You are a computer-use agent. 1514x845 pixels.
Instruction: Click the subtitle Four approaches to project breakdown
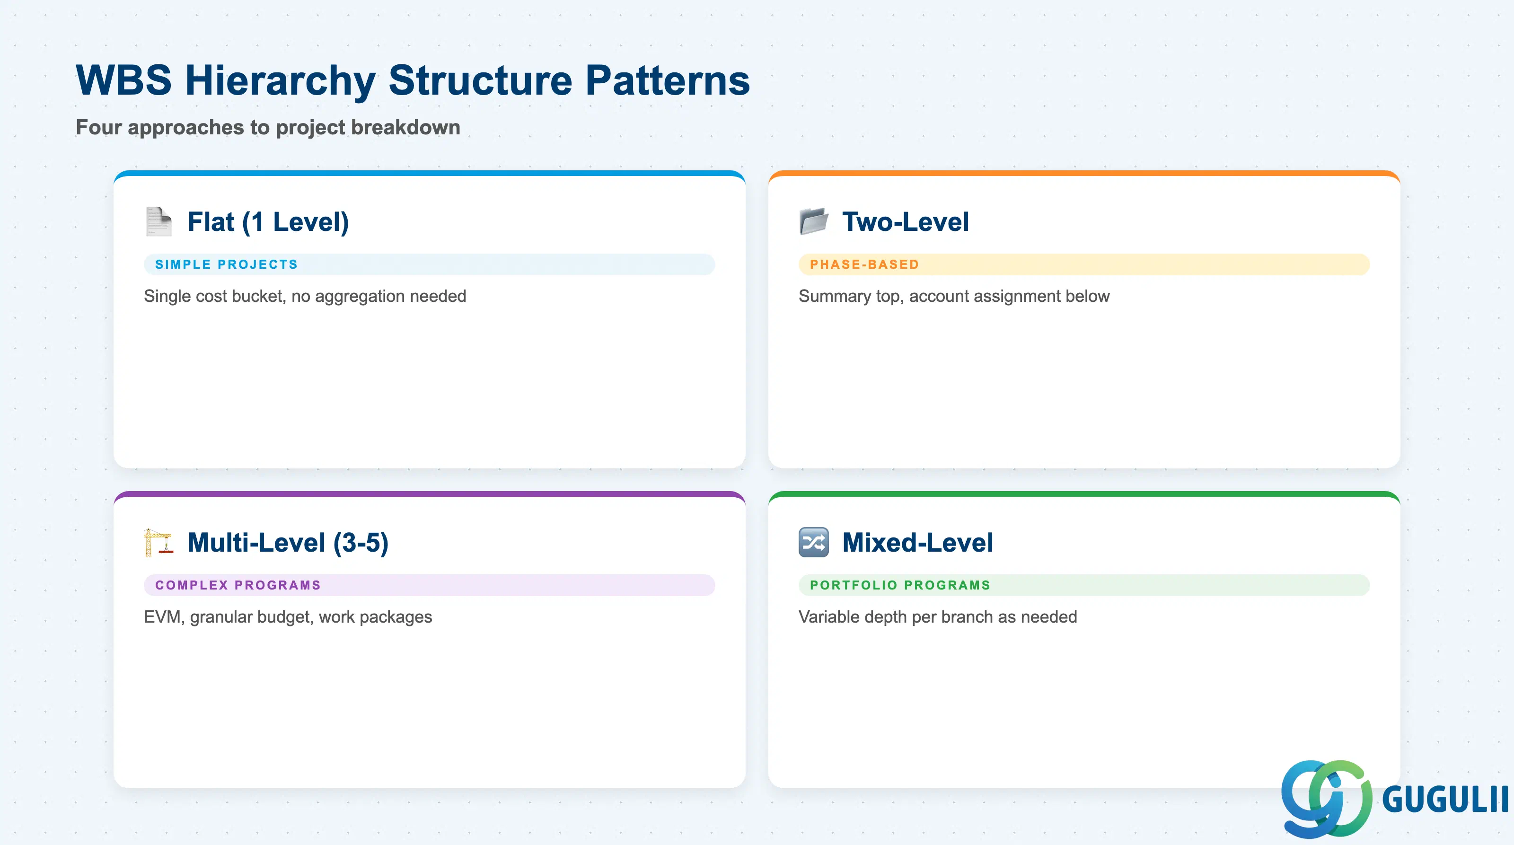click(x=268, y=128)
